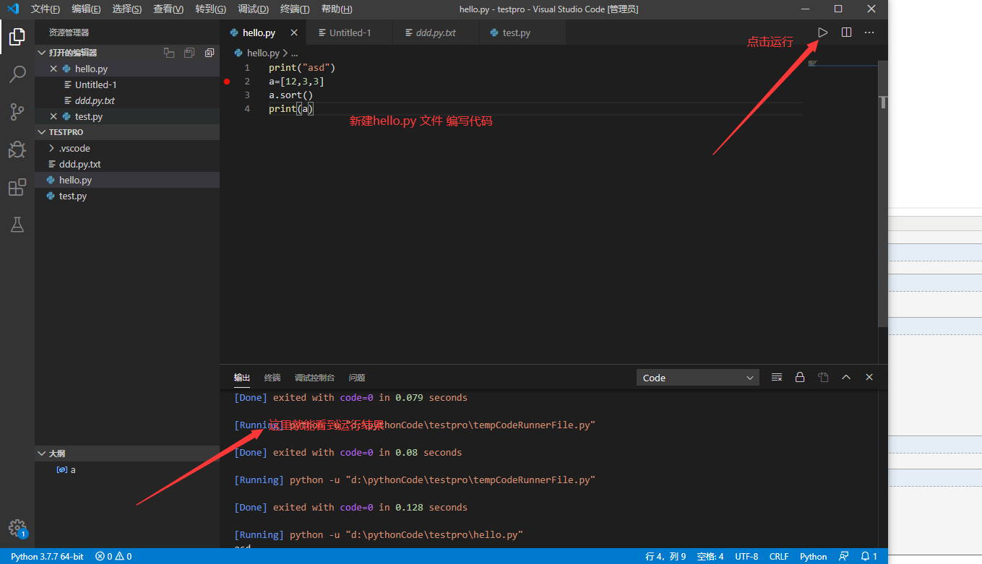Open the 文件(F) menu
The image size is (982, 564).
pos(46,9)
